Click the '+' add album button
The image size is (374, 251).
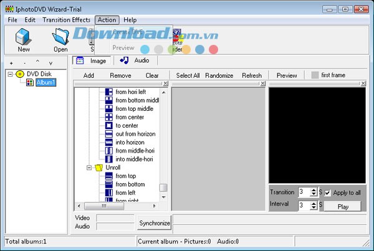pos(11,64)
